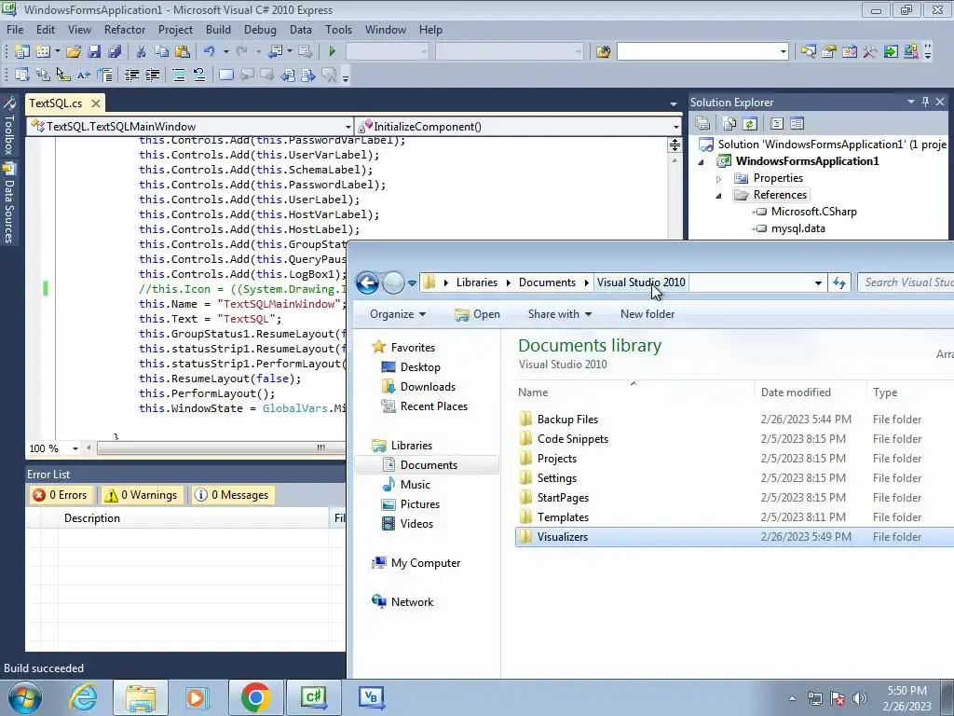Open the Extension Manager toolbar icon

[x=911, y=52]
